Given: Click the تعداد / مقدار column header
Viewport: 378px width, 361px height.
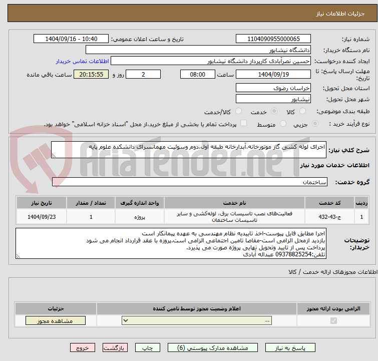Looking at the screenshot, I should 91,203.
